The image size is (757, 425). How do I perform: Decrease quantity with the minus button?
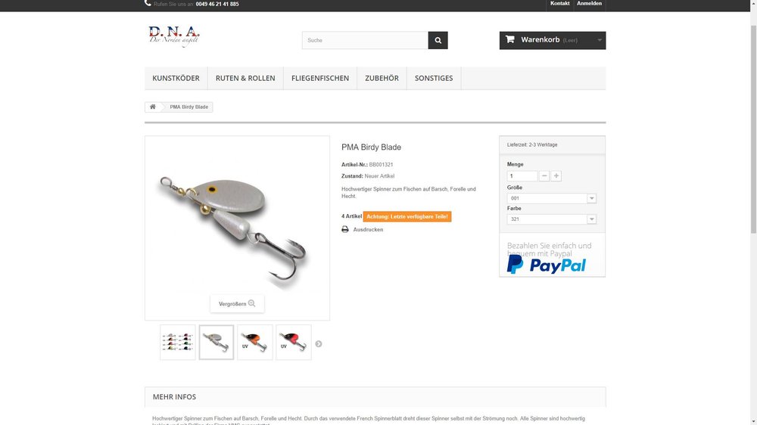pyautogui.click(x=544, y=176)
